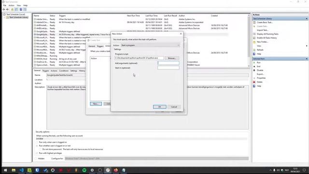Viewport: 309px width, 174px height.
Task: Click the Start in field
Action: [169, 68]
